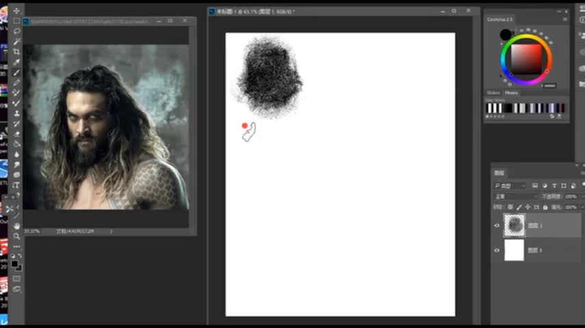Toggle Quick Mask mode in toolbar
The width and height of the screenshot is (585, 328).
[x=16, y=279]
